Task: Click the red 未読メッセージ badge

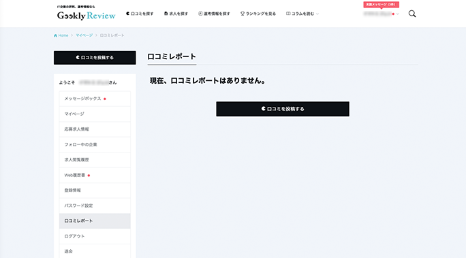Action: pos(381,5)
